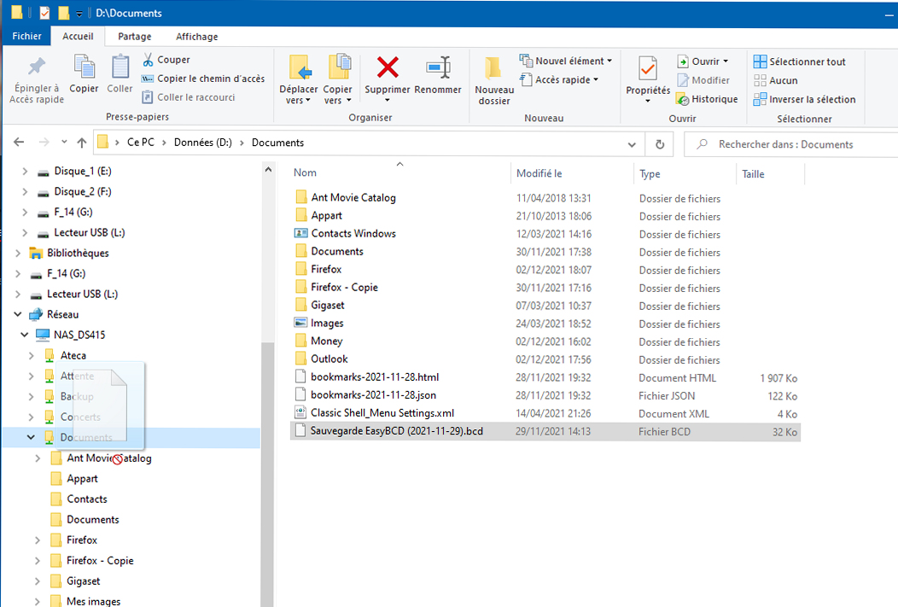Click the Couper scissors icon
This screenshot has width=898, height=607.
[x=148, y=60]
